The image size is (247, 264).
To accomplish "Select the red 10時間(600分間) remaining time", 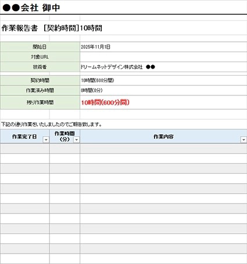I will [x=105, y=102].
